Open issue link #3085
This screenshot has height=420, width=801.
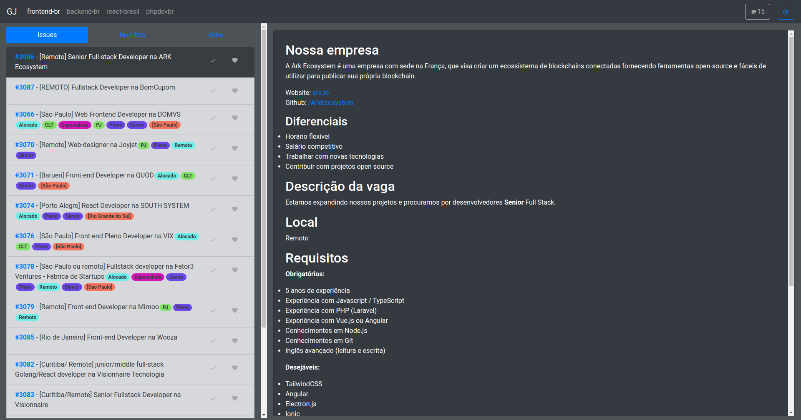[x=25, y=337]
